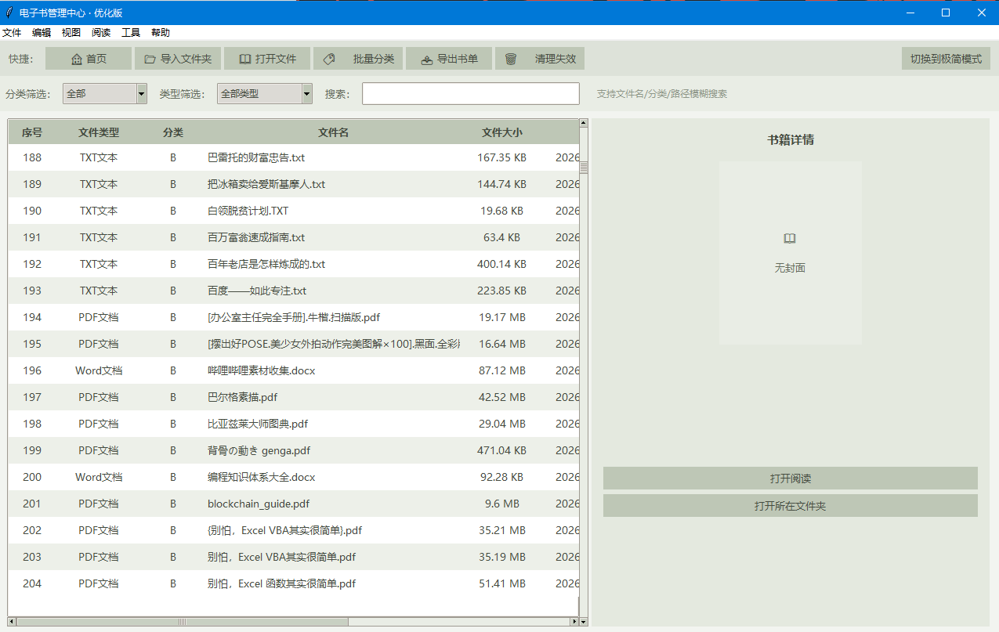Click the tag icon on 批量分类

click(329, 59)
